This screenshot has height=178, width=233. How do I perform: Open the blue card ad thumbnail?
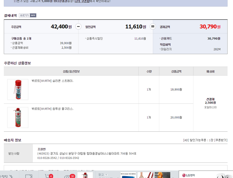tap(128, 175)
